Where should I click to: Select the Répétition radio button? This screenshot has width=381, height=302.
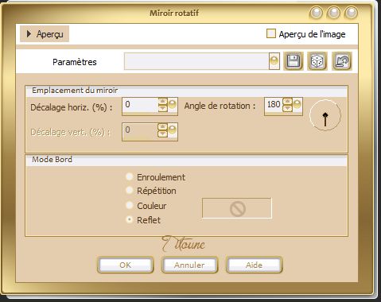coord(130,190)
